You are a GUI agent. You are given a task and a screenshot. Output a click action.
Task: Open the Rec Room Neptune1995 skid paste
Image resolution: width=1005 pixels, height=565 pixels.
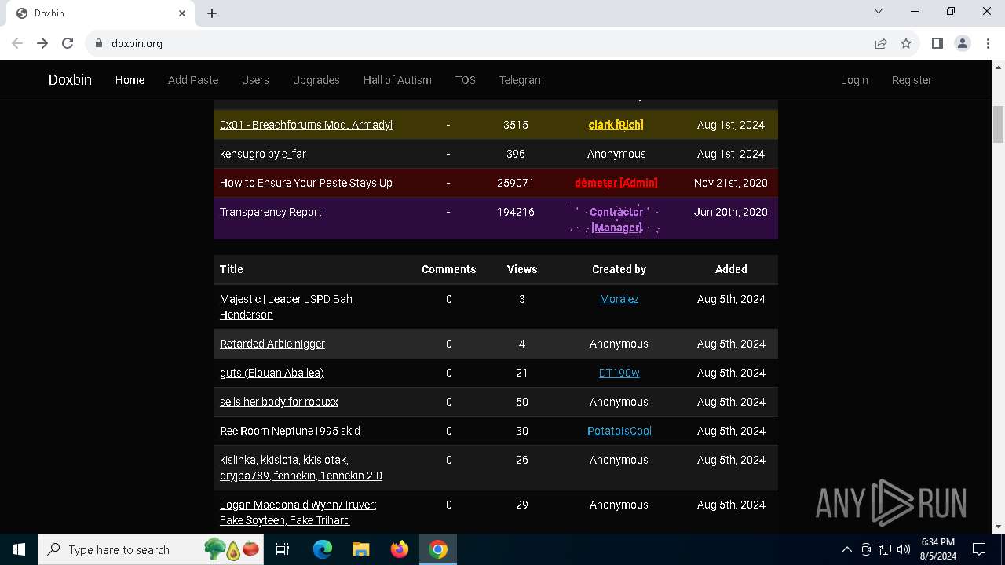[x=290, y=431]
